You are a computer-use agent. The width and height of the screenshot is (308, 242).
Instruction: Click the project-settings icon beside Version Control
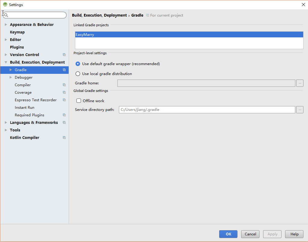click(64, 55)
